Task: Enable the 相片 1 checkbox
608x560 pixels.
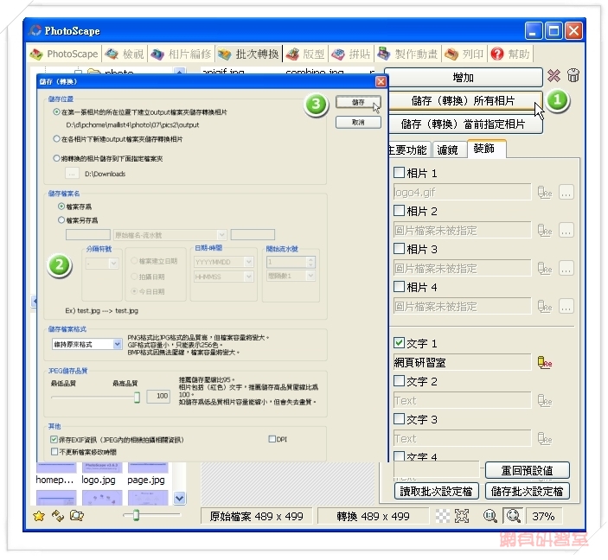Action: 399,173
